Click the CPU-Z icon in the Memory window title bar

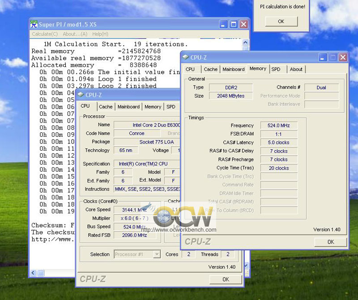click(x=186, y=57)
